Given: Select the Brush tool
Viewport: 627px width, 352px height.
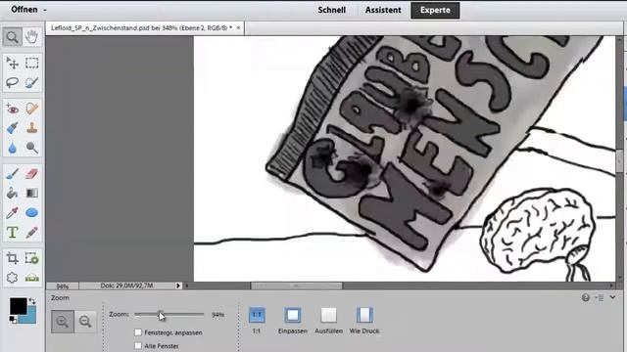Looking at the screenshot, I should pos(13,174).
